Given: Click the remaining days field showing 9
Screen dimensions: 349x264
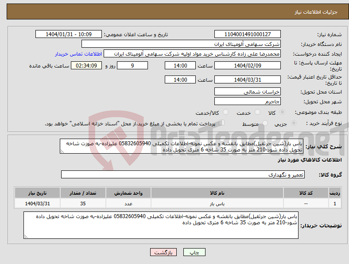Looking at the screenshot, I should pos(132,66).
